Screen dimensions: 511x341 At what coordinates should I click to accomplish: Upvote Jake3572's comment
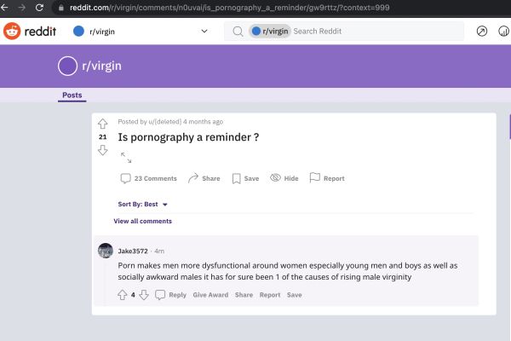tap(122, 295)
